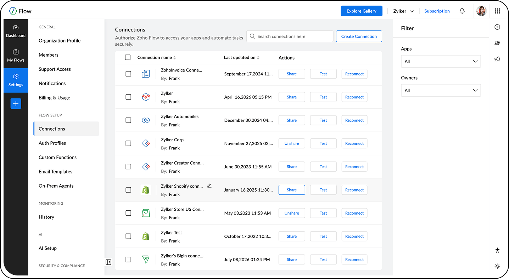509x279 pixels.
Task: Click the community people icon on right rail
Action: coord(497,43)
